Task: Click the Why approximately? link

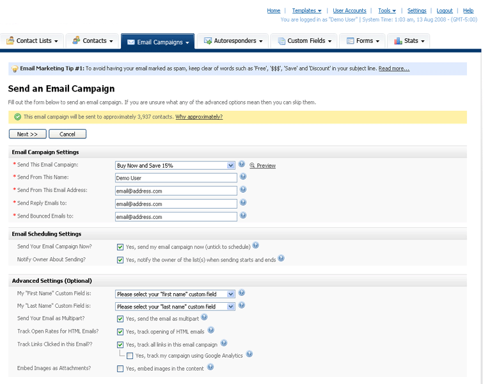Action: tap(199, 117)
